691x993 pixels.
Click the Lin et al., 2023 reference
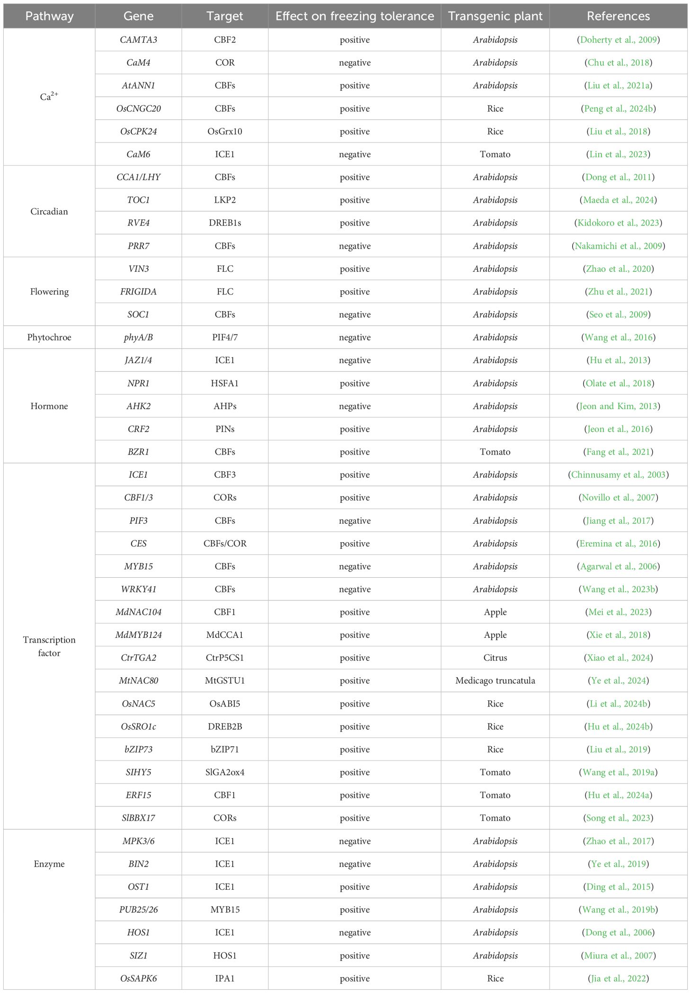[618, 154]
